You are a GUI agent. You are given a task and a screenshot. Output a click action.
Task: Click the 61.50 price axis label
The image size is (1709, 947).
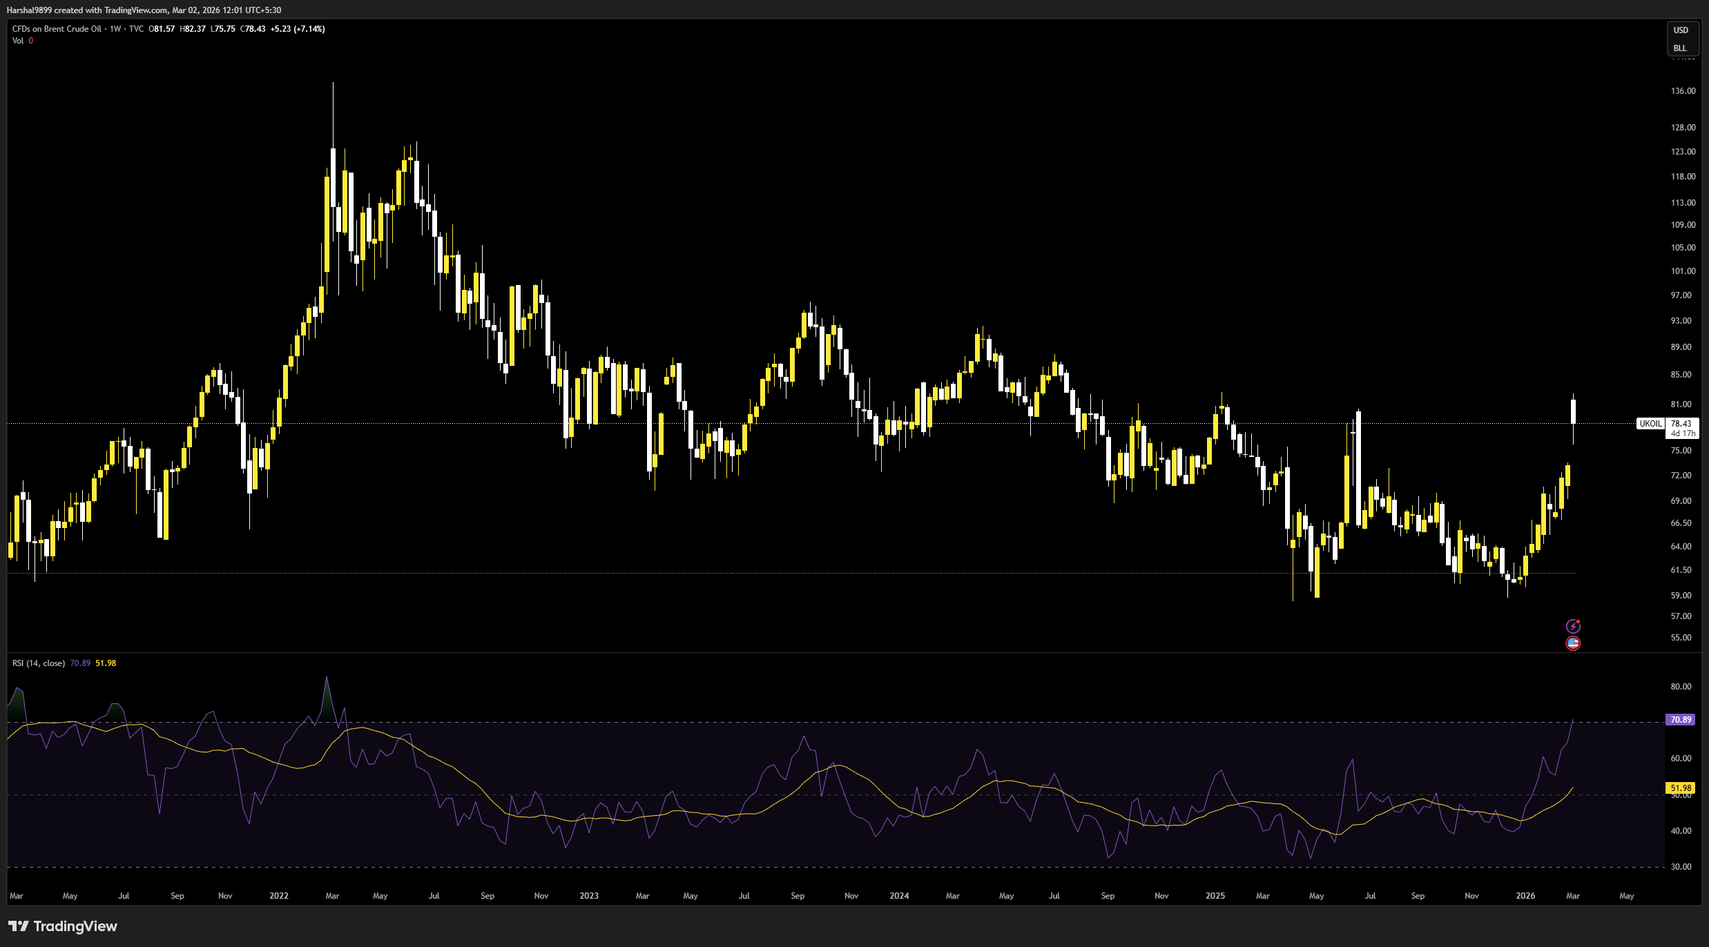tap(1681, 570)
